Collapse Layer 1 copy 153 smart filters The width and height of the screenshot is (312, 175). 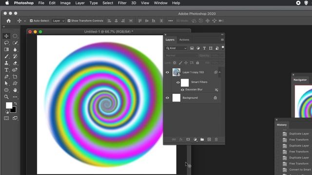click(220, 72)
